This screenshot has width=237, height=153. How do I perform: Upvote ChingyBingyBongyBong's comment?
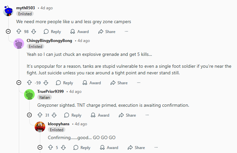(29, 83)
